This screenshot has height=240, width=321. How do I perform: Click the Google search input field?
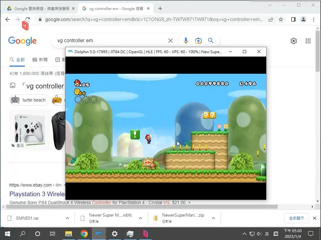111,41
